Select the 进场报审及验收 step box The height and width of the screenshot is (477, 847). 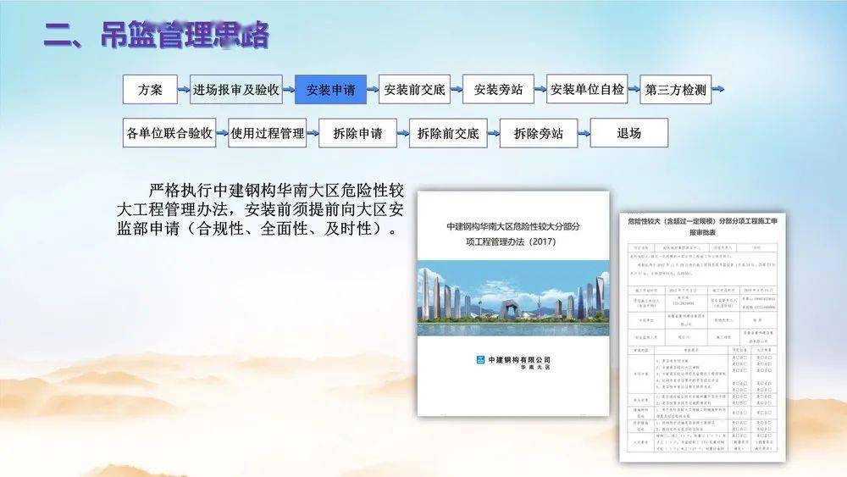coord(236,90)
